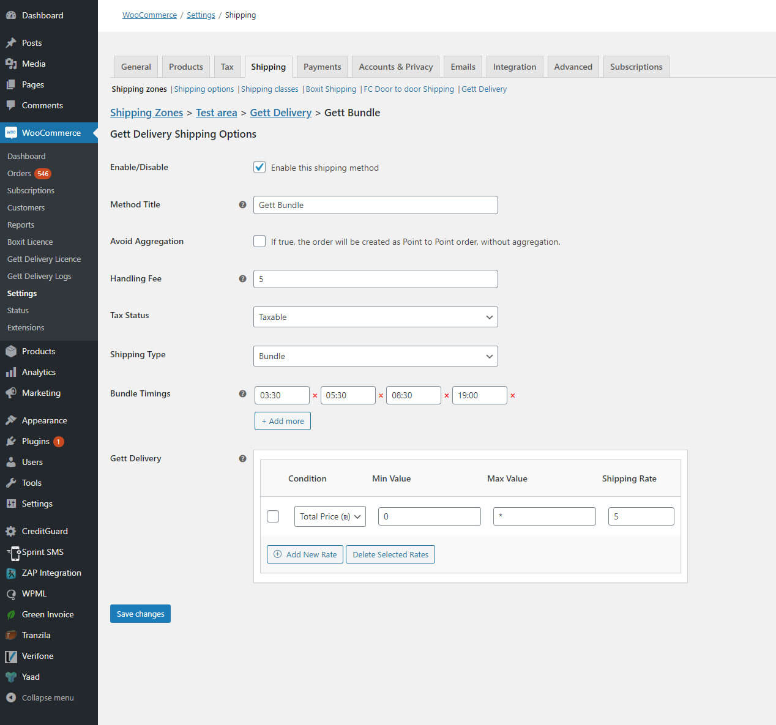Remove the 03:30 bundle timing
This screenshot has width=776, height=725.
(315, 396)
